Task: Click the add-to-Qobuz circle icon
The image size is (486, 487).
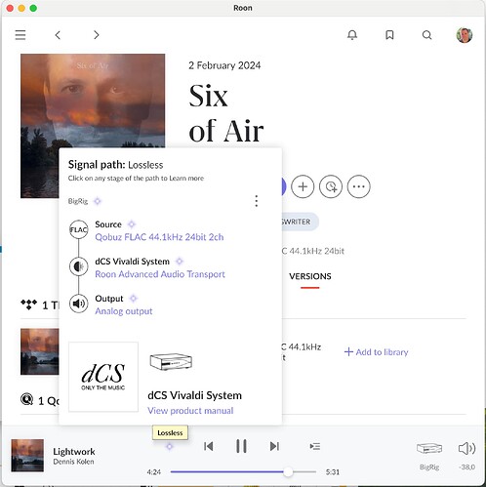Action: click(331, 186)
